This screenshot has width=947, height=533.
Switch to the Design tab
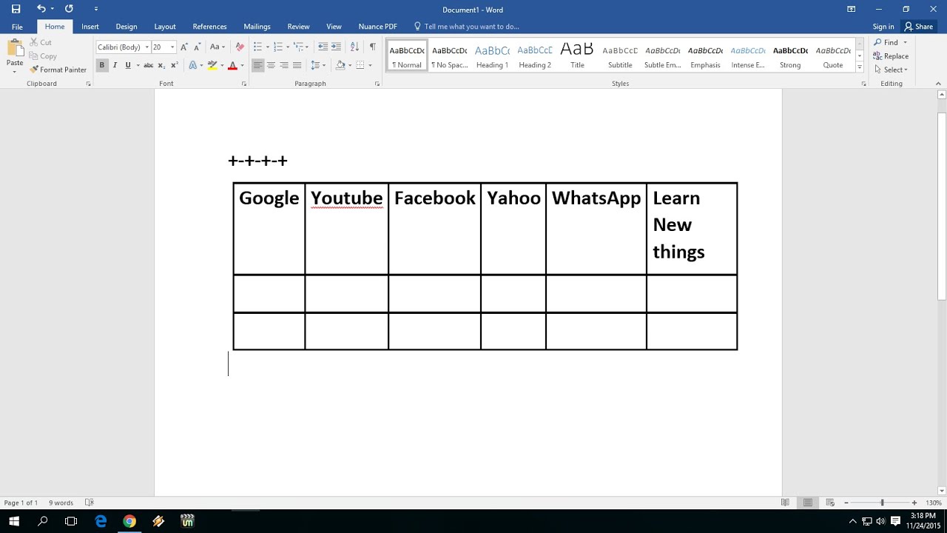coord(127,27)
